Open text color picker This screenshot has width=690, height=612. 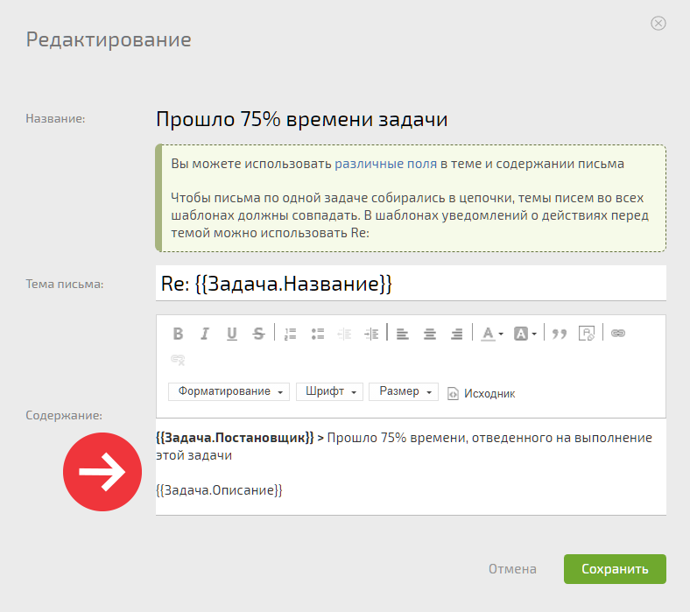[491, 334]
